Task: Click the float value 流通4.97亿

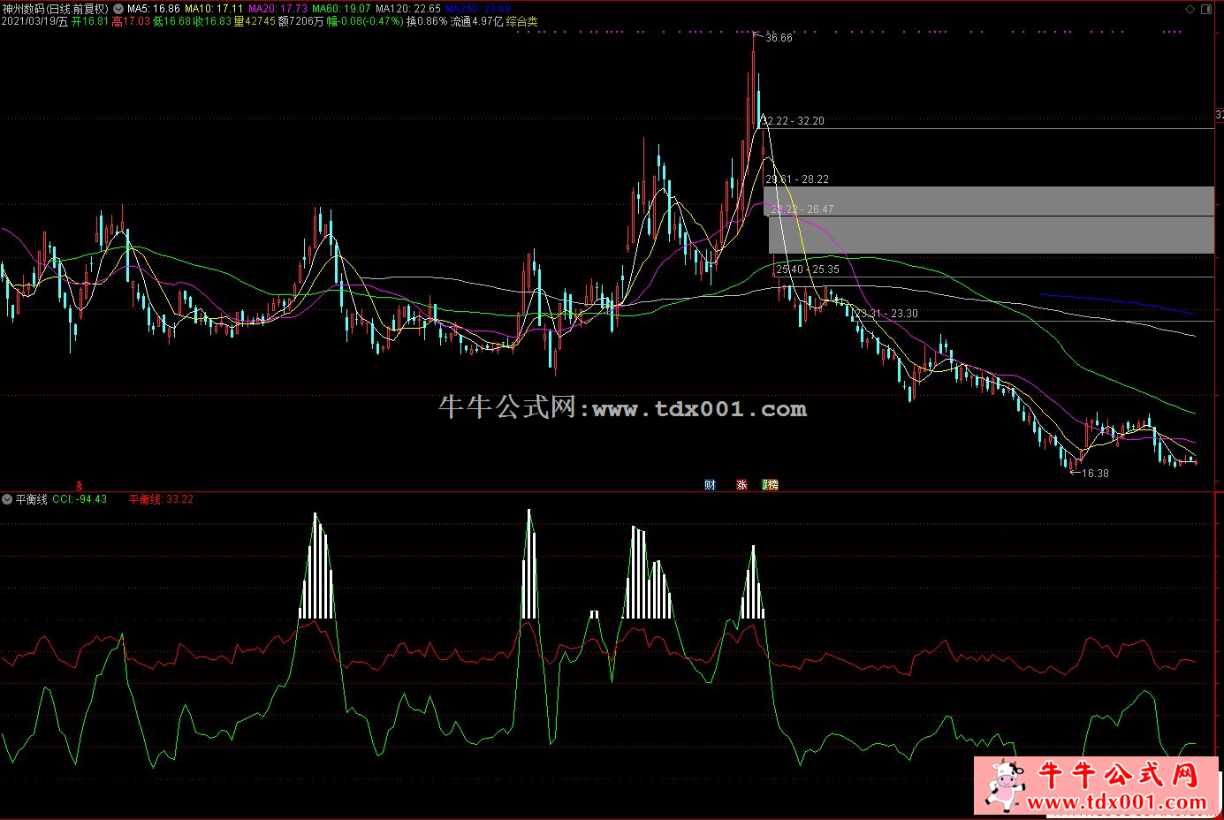Action: [x=476, y=21]
